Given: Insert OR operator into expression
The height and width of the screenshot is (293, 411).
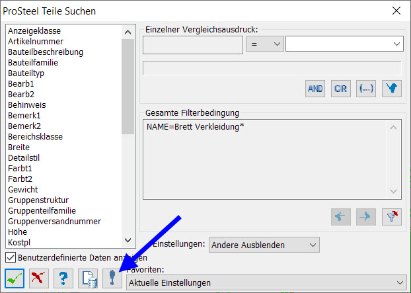Looking at the screenshot, I should click(x=340, y=89).
